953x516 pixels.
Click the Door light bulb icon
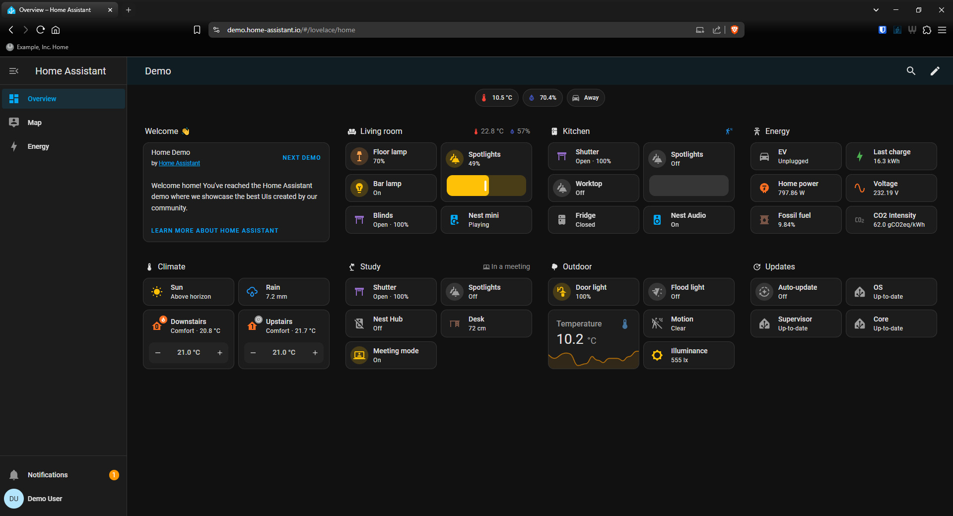tap(561, 292)
